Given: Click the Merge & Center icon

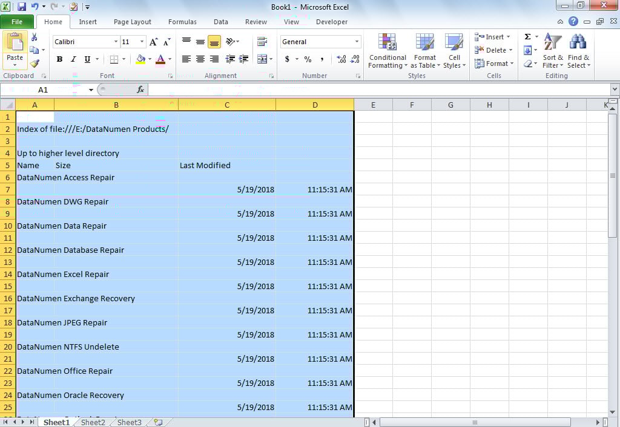Looking at the screenshot, I should pyautogui.click(x=262, y=59).
